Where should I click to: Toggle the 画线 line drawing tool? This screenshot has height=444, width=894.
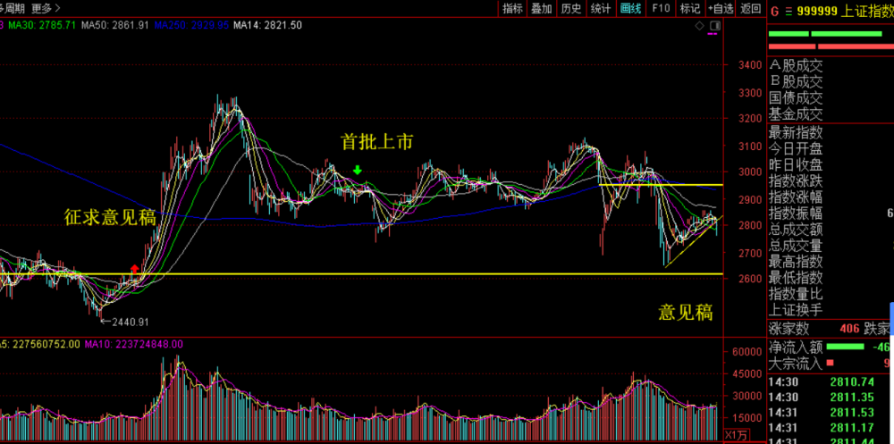(x=630, y=8)
